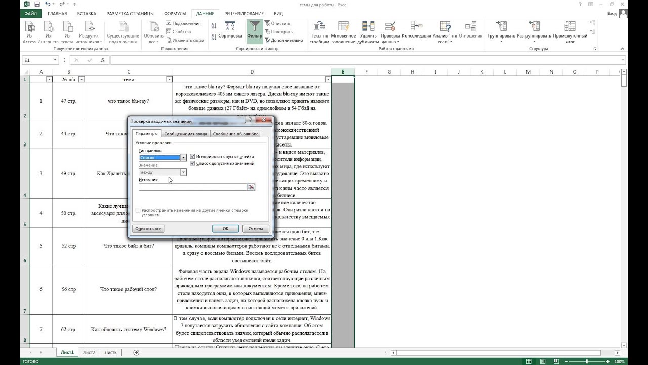The width and height of the screenshot is (648, 365).
Task: Click cell with text Что такое рабочий стол?
Action: click(129, 289)
